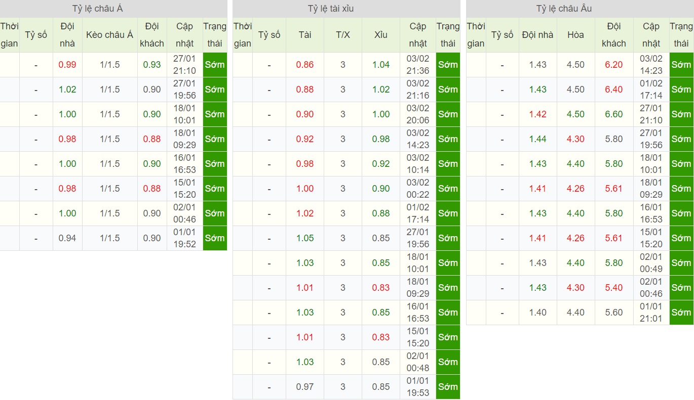
Task: Click "Đội khách" header in Tỷ lệ châu Âu table
Action: [614, 35]
